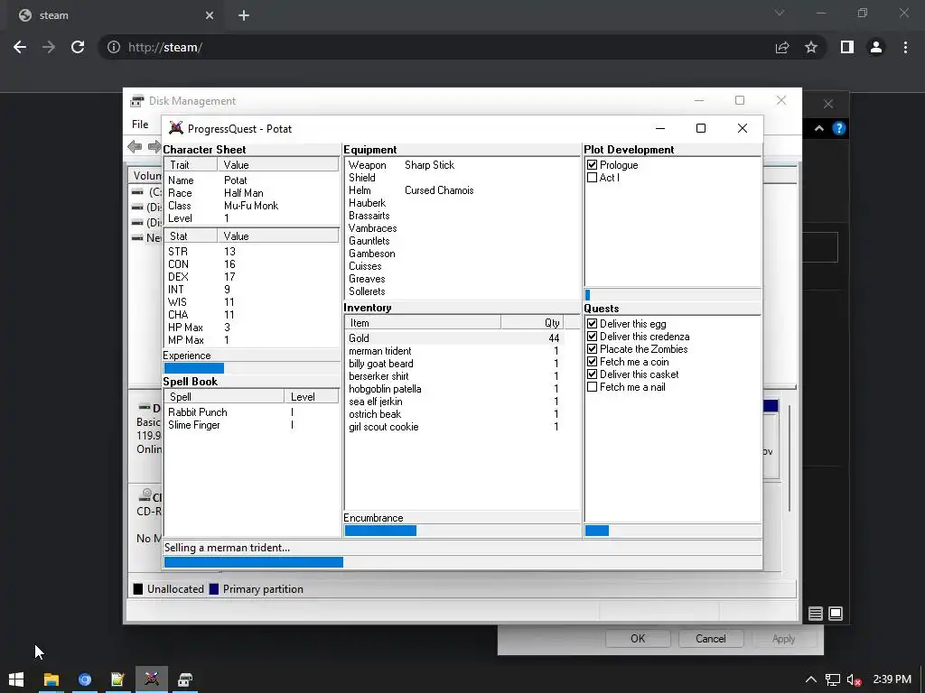This screenshot has height=693, width=925.
Task: Click the browser back arrow
Action: click(20, 47)
